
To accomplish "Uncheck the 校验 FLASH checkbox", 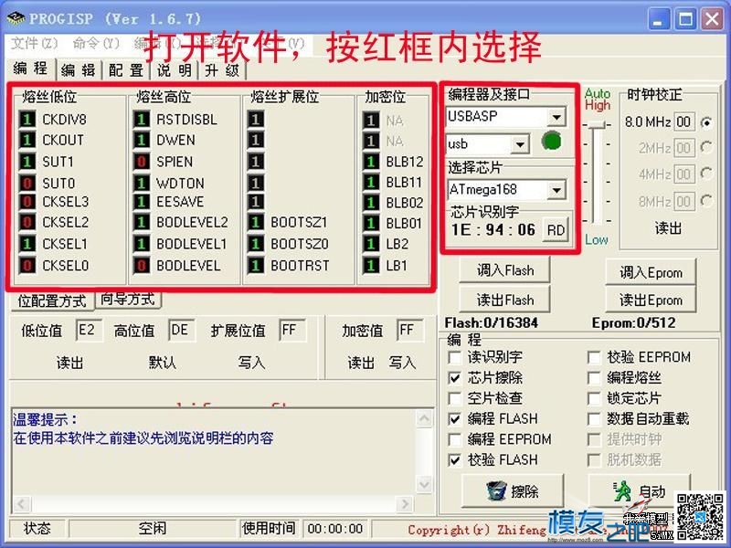I will 454,460.
